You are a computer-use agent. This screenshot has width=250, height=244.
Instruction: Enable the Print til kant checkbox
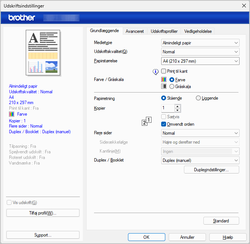click(163, 71)
